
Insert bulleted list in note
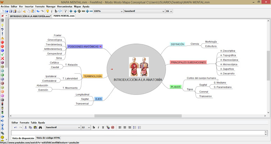pos(135,128)
